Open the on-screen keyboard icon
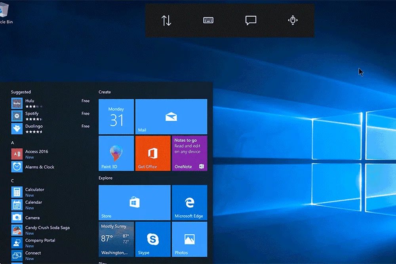The image size is (396, 264). tap(208, 21)
